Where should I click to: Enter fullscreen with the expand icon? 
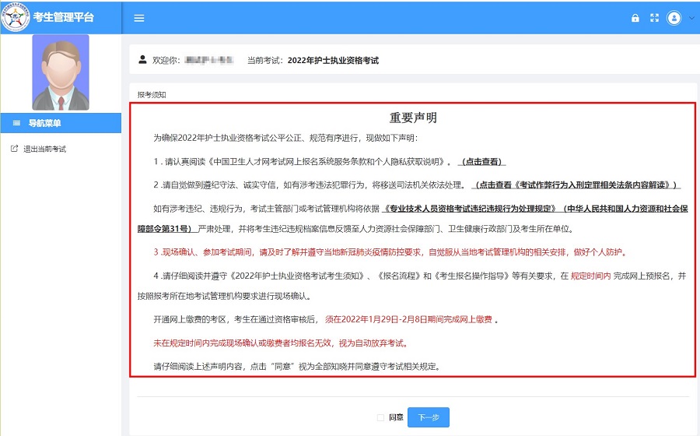click(x=654, y=18)
